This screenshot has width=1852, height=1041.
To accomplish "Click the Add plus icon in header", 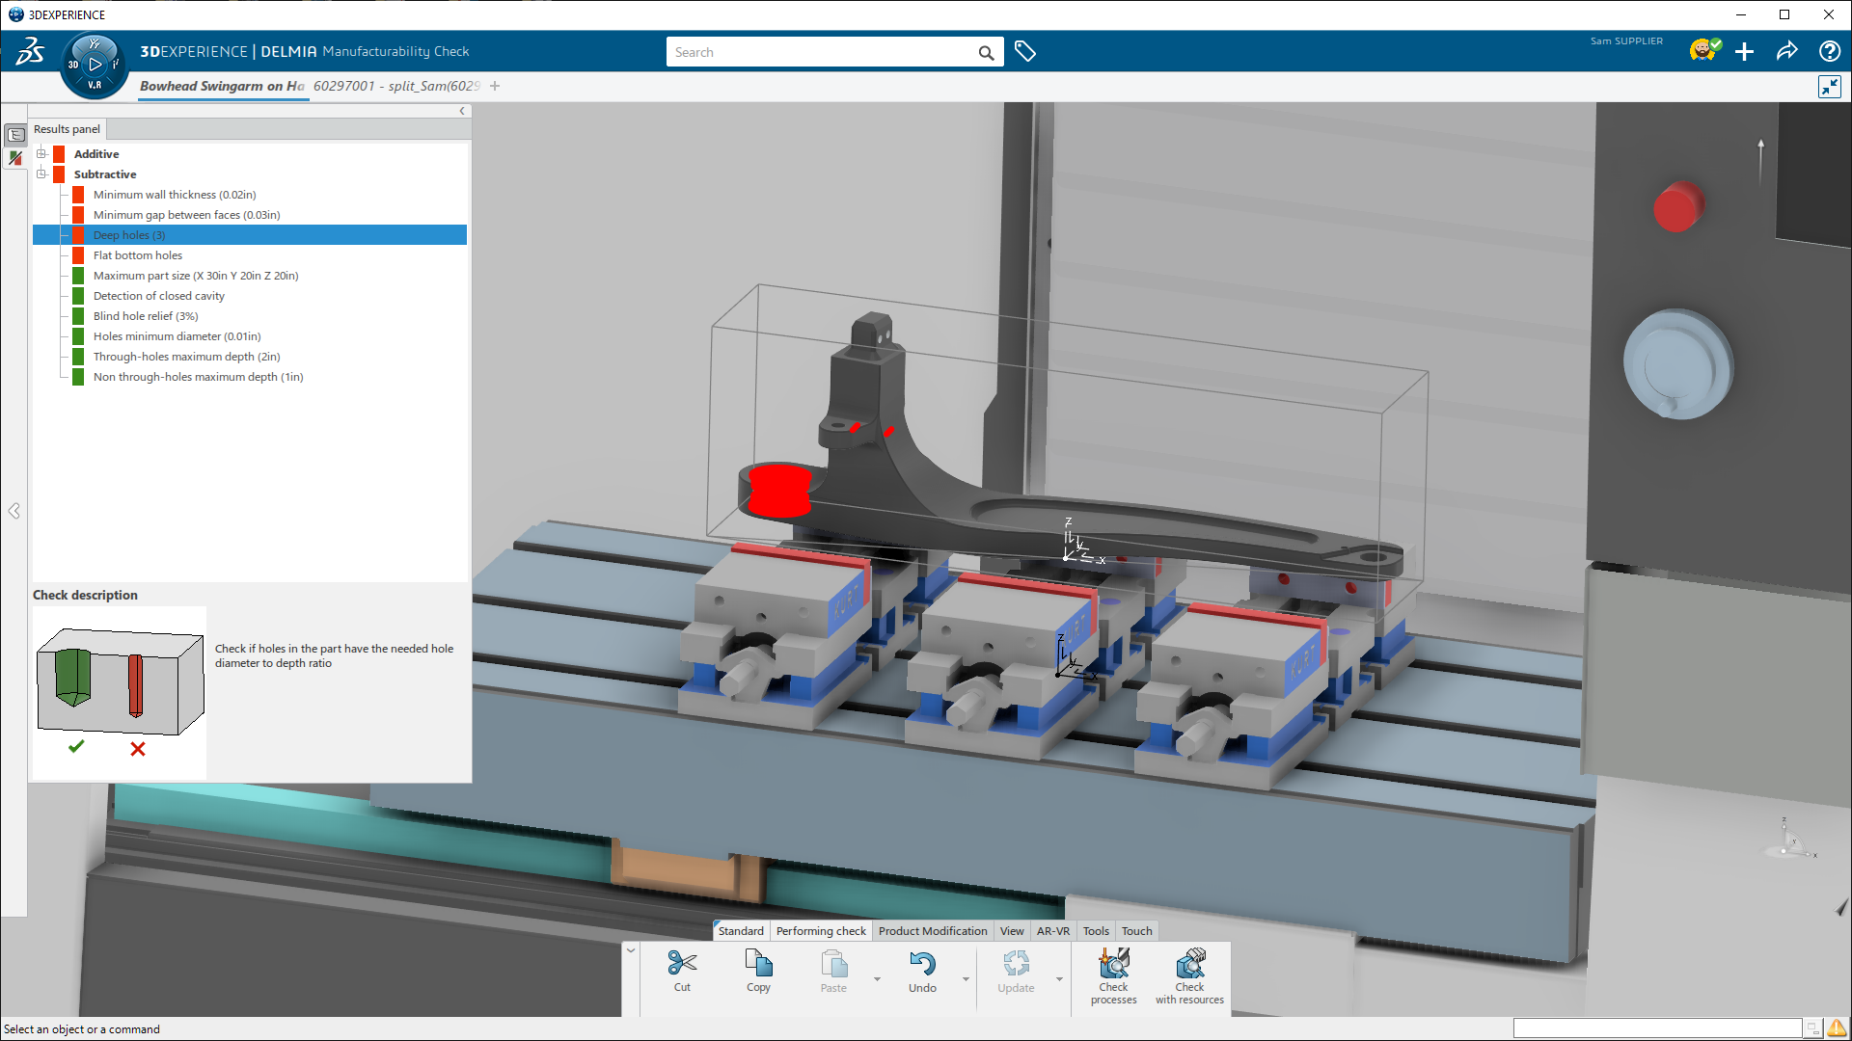I will tap(1744, 51).
